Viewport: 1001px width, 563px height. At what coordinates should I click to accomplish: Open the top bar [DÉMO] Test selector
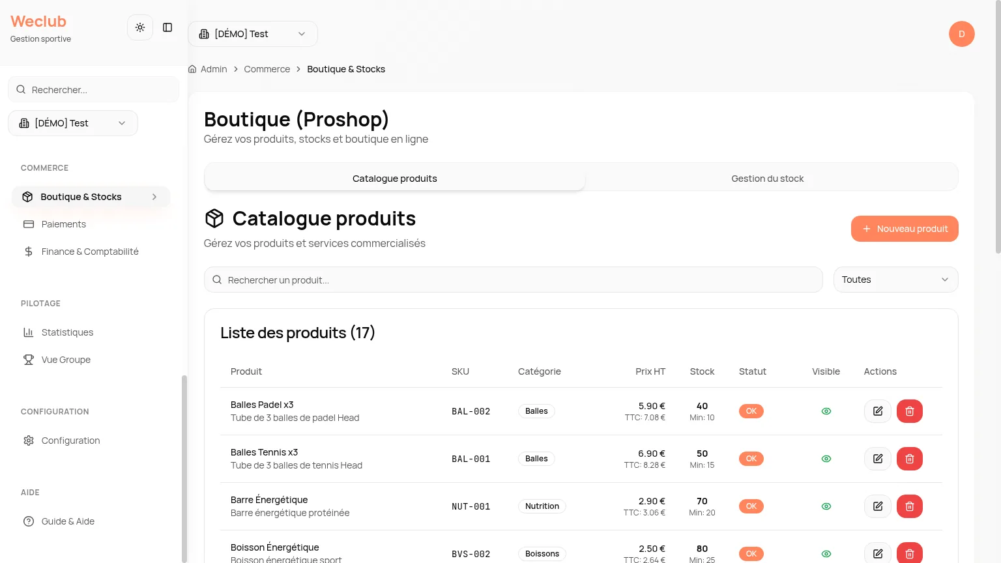(253, 34)
